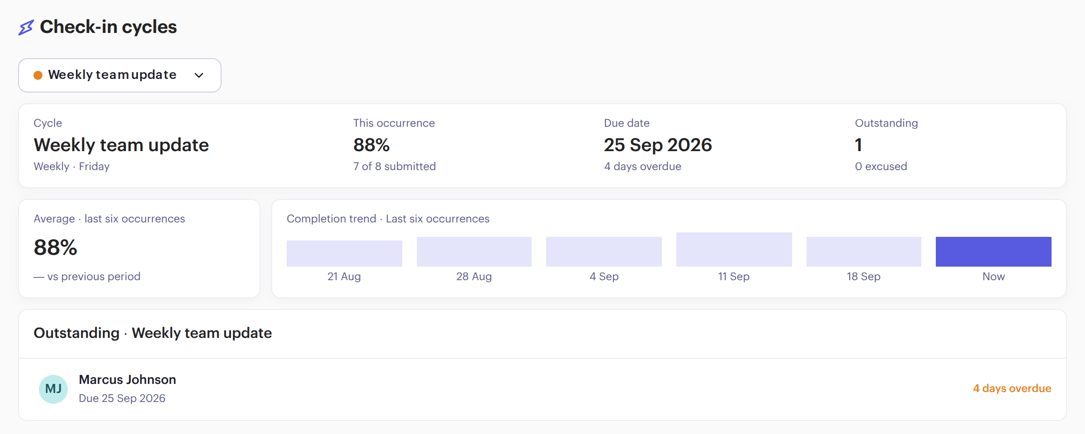
Task: Click the '11 Sep' chart label
Action: click(734, 277)
